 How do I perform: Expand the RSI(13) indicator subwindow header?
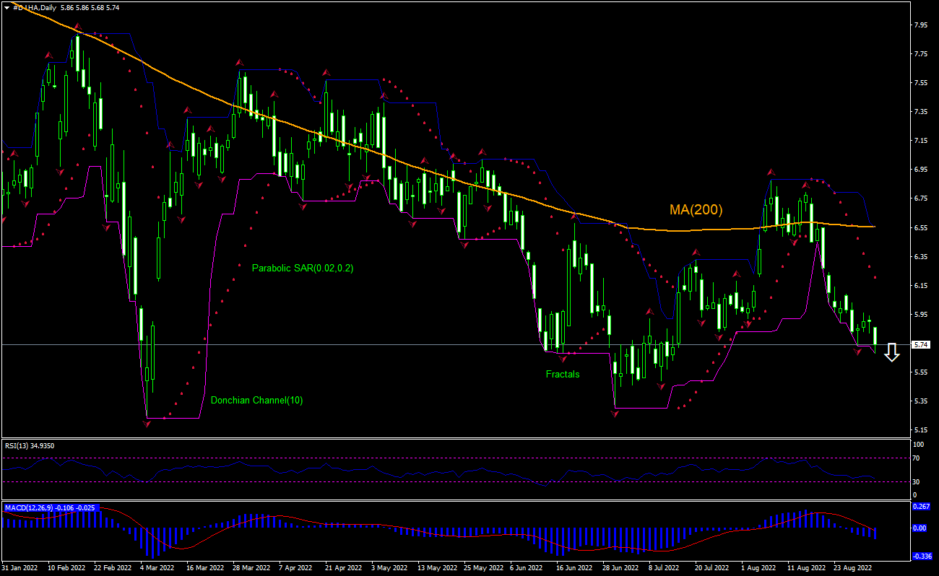tap(29, 446)
